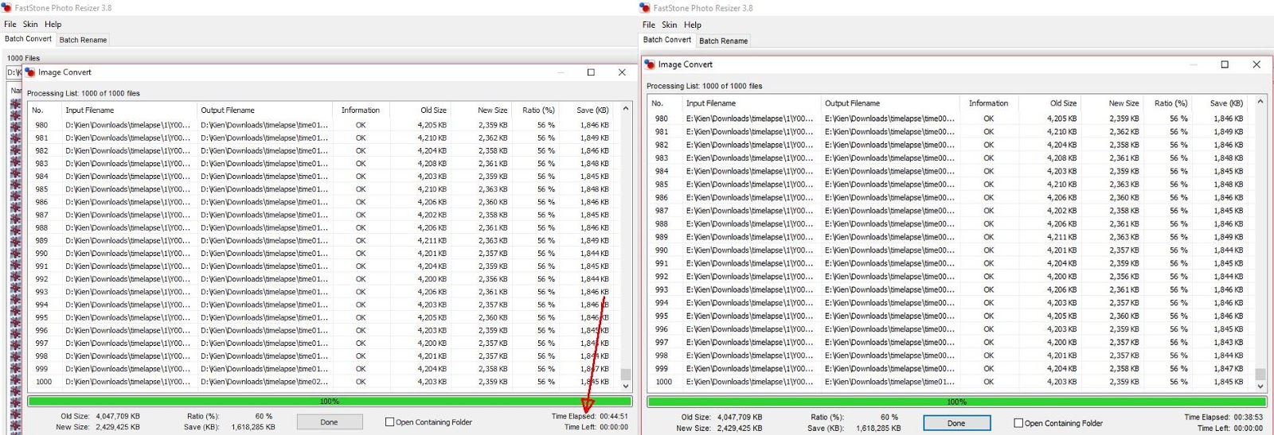1274x435 pixels.
Task: Select row 987 in right dialog list
Action: tap(951, 211)
